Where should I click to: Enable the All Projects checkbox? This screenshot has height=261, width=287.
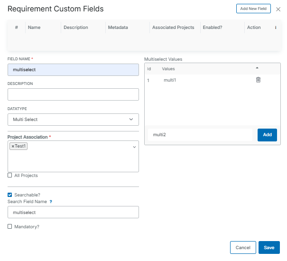click(10, 176)
